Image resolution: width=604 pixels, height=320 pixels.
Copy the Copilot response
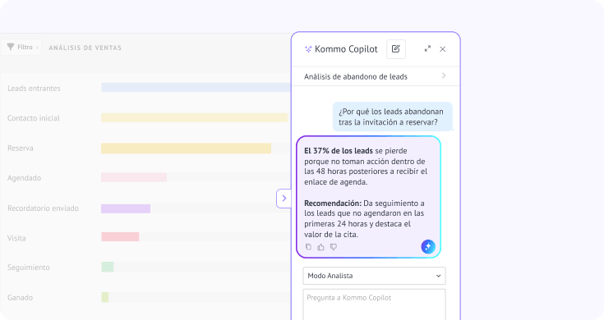tap(308, 247)
